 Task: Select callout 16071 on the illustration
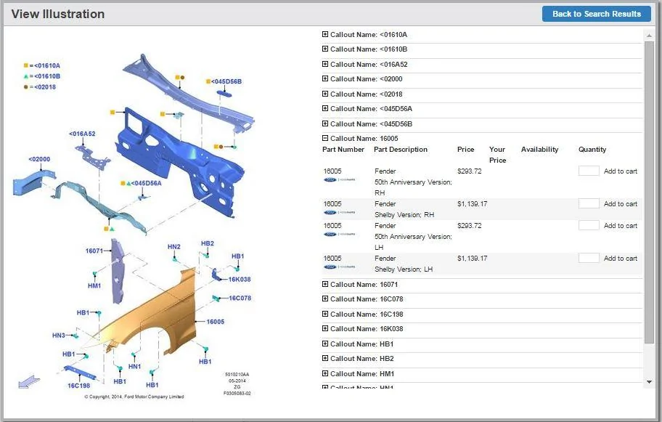point(94,251)
